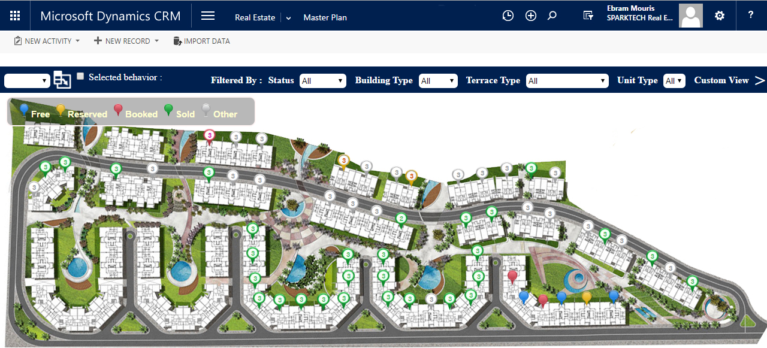Click the quick create plus icon
Image resolution: width=767 pixels, height=348 pixels.
pos(530,16)
